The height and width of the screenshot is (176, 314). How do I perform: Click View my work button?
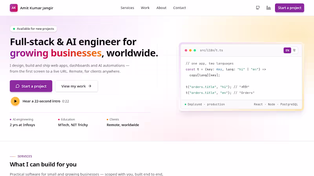coord(77,86)
